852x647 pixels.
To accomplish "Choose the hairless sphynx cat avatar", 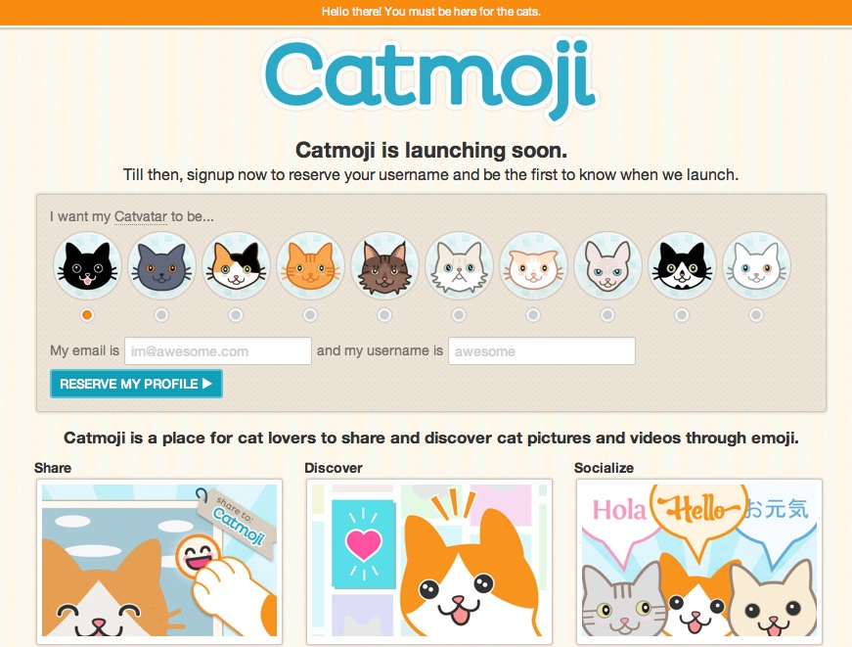I will (607, 265).
